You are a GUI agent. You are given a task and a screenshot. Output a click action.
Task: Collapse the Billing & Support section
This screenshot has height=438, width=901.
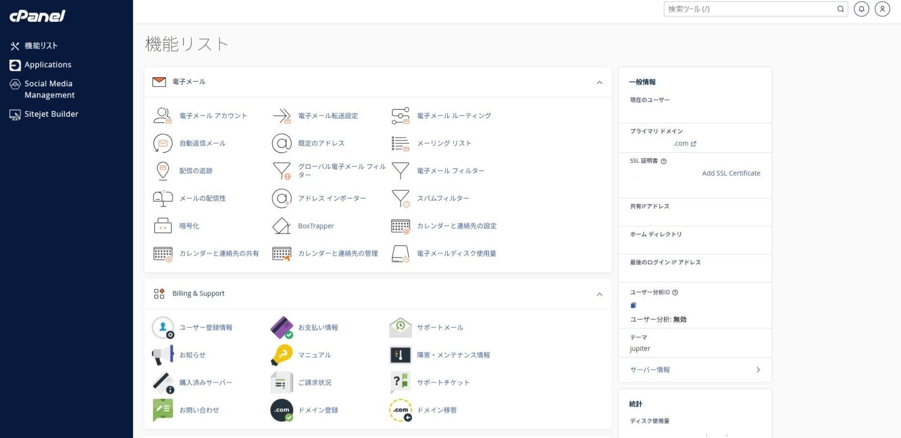click(599, 294)
